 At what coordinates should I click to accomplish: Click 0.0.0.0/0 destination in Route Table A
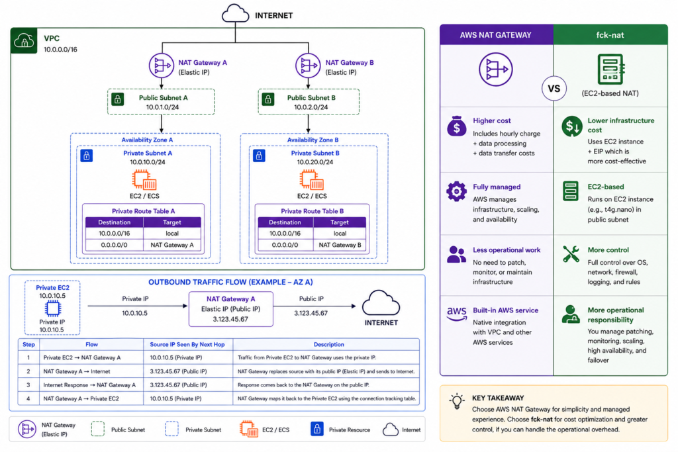[x=114, y=245]
